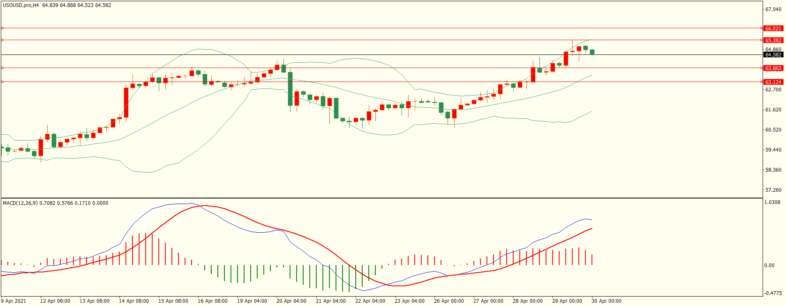This screenshot has height=306, width=786.
Task: Select left anchor of the 65.382 line
Action: 2,40
